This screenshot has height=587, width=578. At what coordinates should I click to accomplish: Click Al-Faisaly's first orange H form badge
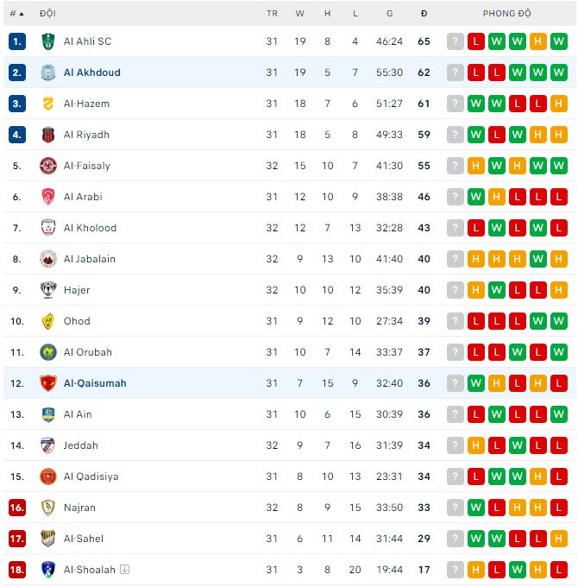[x=476, y=166]
